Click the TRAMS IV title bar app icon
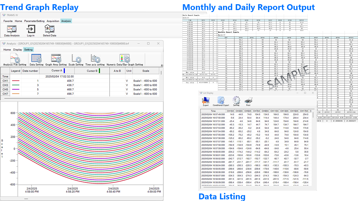358x201 pixels. pyautogui.click(x=4, y=15)
